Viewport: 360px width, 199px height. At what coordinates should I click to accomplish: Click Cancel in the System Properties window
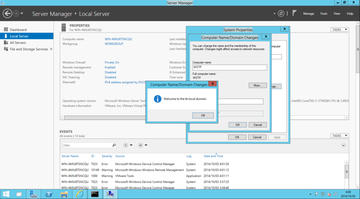pyautogui.click(x=257, y=137)
